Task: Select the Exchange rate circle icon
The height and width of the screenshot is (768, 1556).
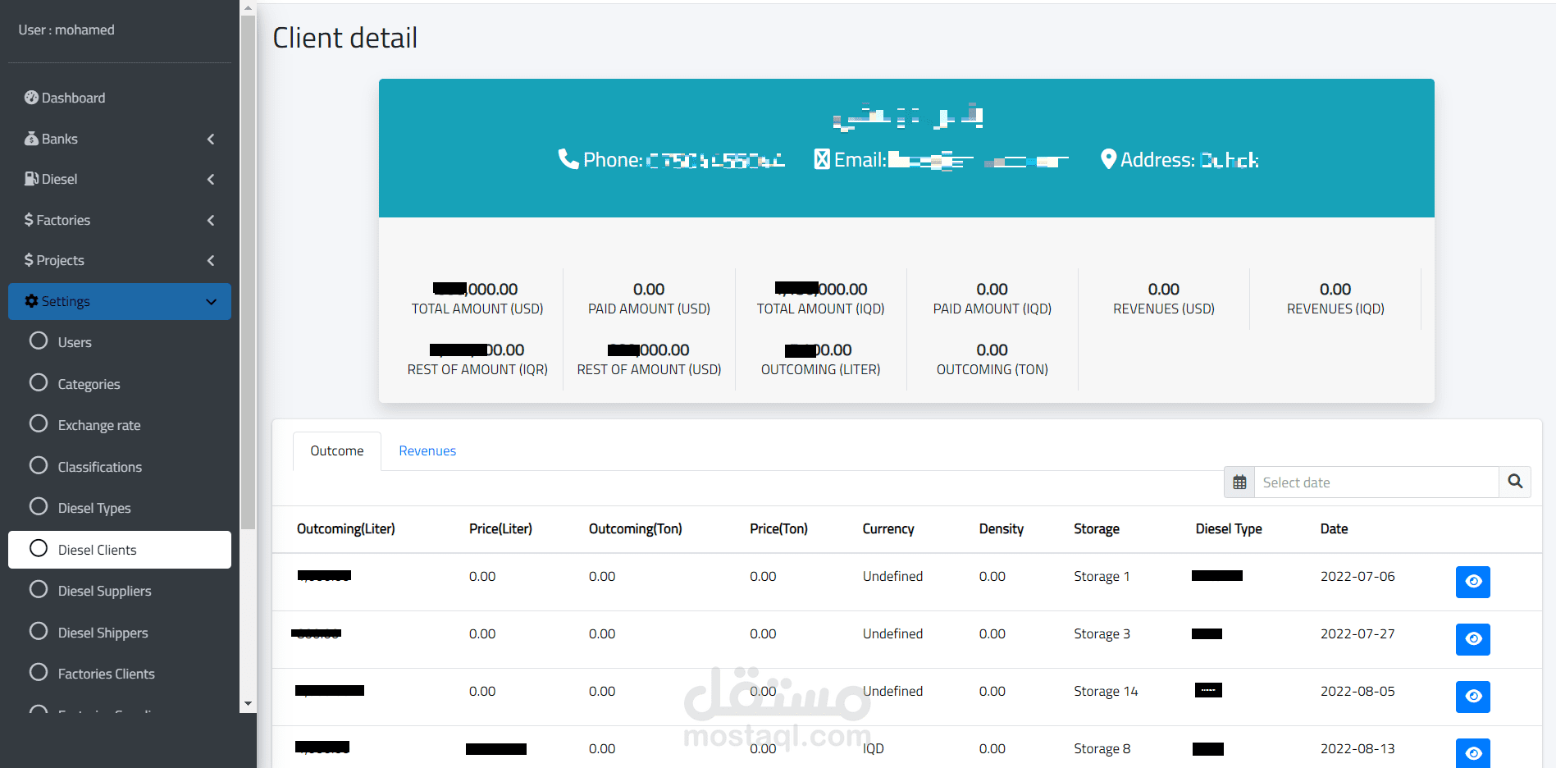Action: [x=39, y=423]
